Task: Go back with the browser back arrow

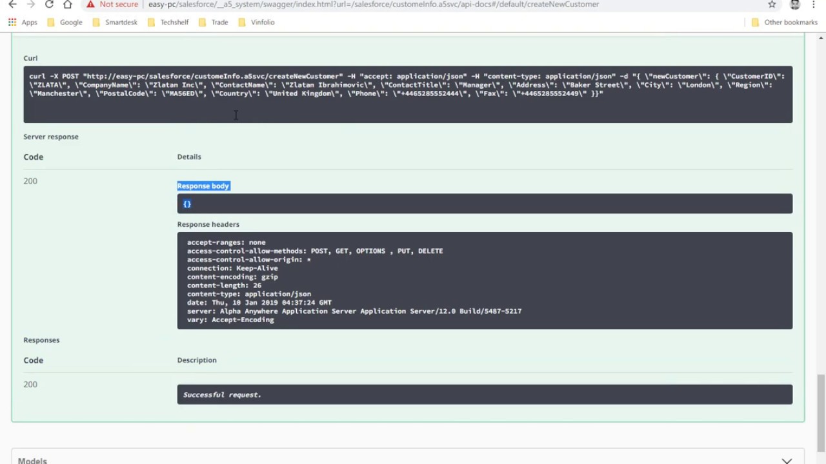Action: [x=12, y=5]
